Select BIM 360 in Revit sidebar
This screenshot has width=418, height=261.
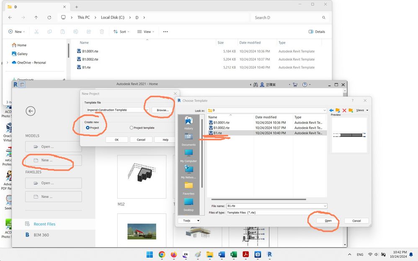pos(41,235)
